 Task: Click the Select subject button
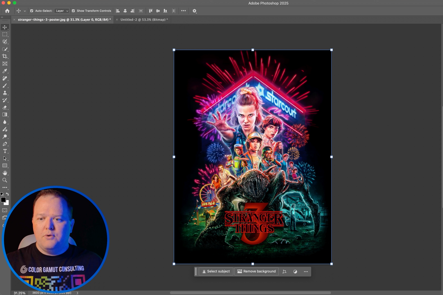pyautogui.click(x=216, y=271)
